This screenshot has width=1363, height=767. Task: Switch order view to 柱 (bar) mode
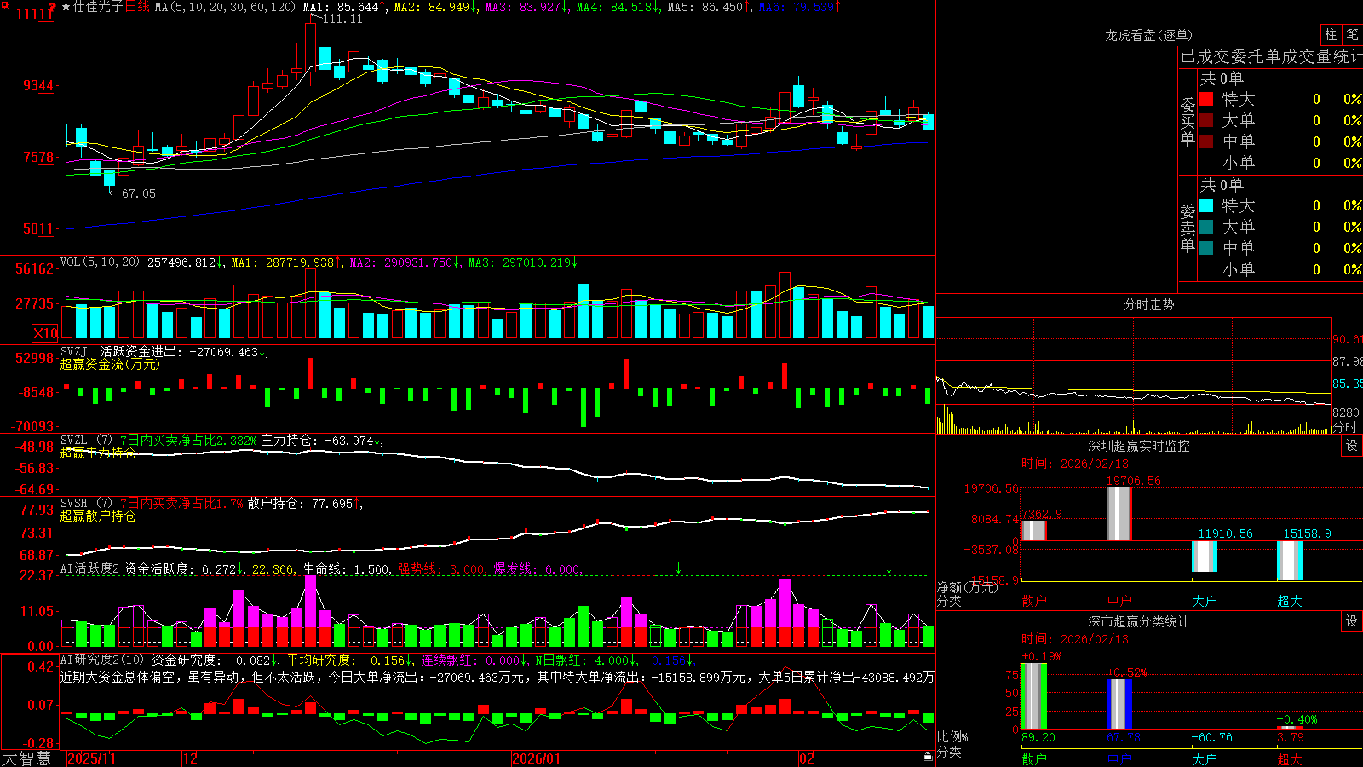[1331, 34]
